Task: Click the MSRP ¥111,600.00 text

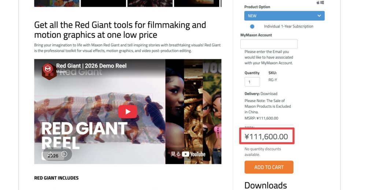Action: click(x=261, y=118)
